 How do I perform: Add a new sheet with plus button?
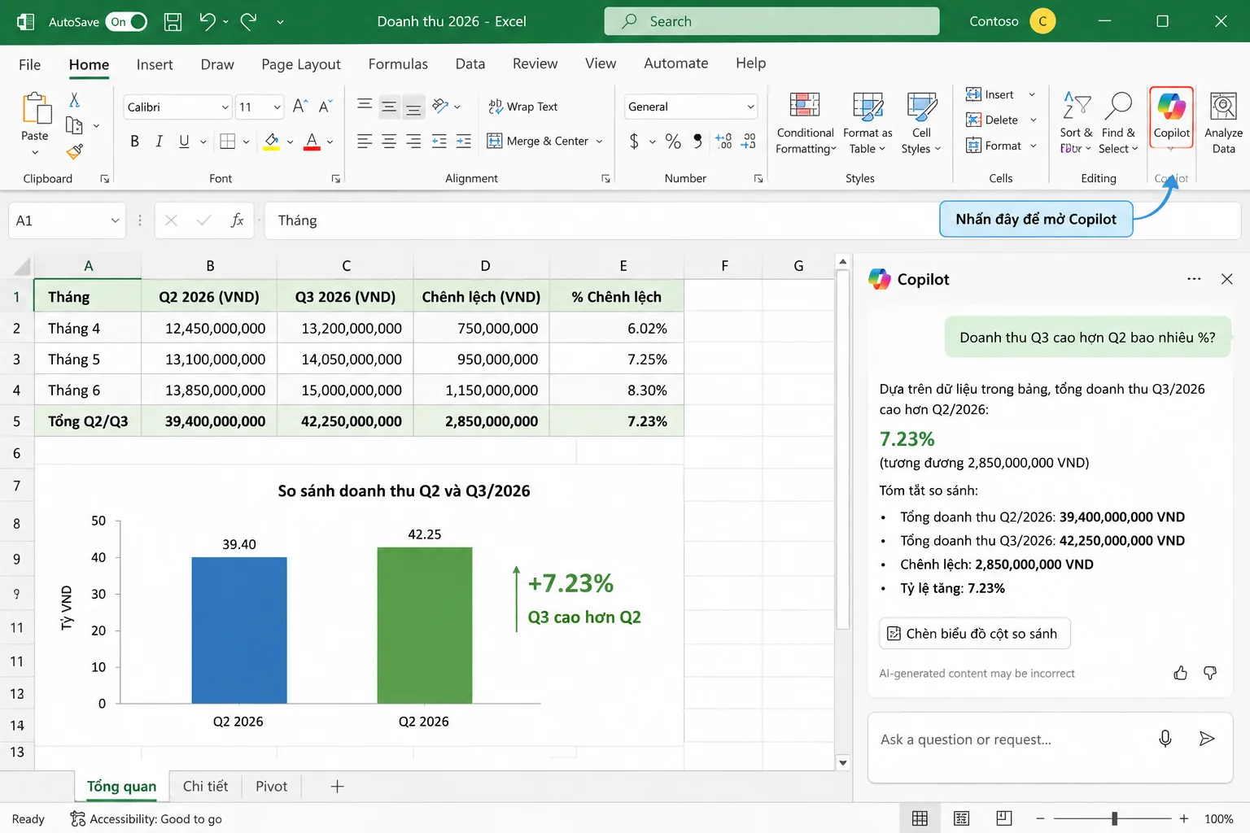pyautogui.click(x=337, y=786)
